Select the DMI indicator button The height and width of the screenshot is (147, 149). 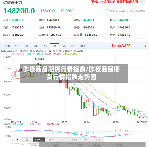(x=98, y=140)
